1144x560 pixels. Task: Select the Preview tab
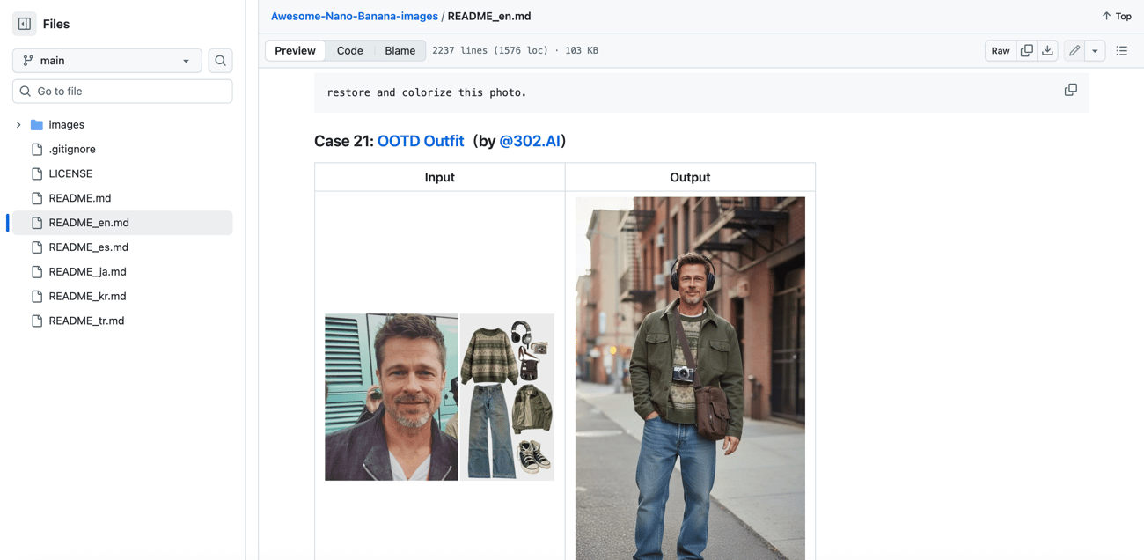coord(295,51)
